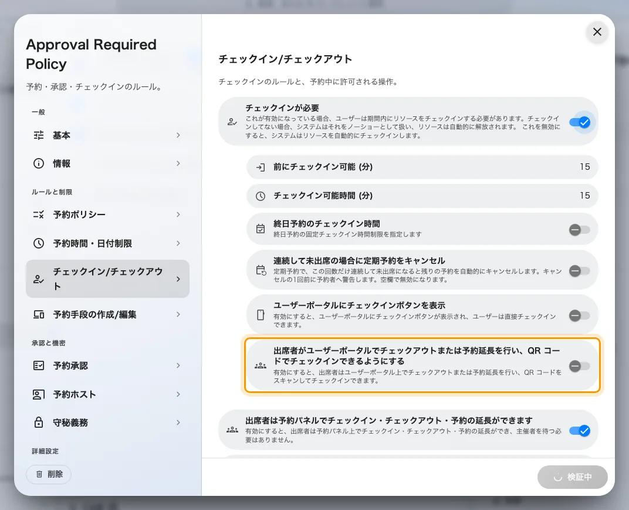Viewport: 629px width, 510px height.
Task: Select 予約時間・日付制限 in sidebar
Action: [x=107, y=243]
